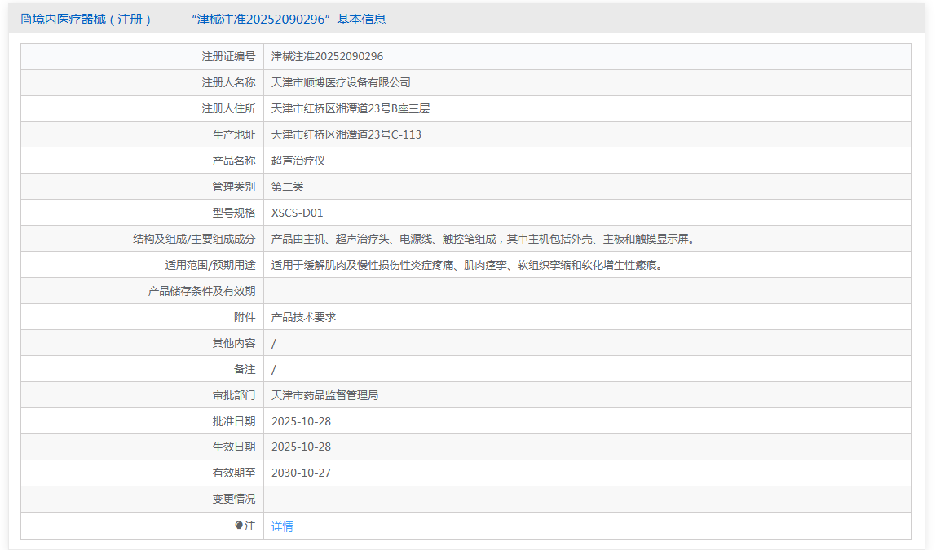Select product name 超声治疗仪

[x=298, y=161]
